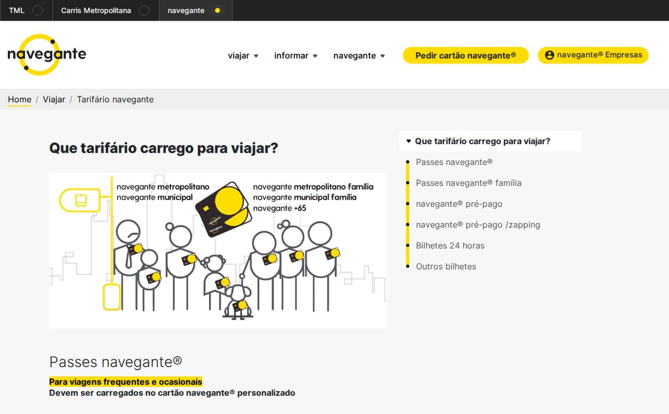Image resolution: width=669 pixels, height=414 pixels.
Task: Select the Carris Metropolitana radio indicator
Action: (144, 11)
